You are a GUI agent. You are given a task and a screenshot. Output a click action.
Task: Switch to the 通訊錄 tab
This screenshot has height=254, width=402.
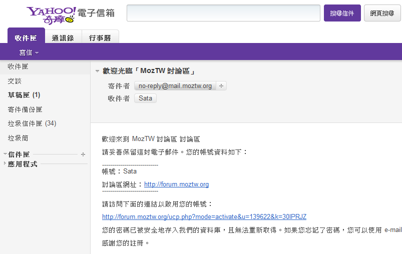[x=63, y=37]
